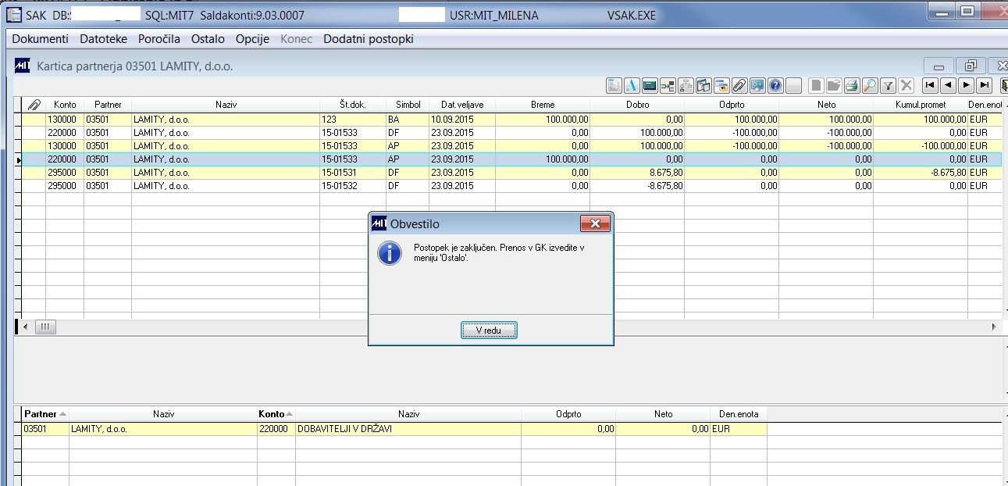Click the Odprto header in bottom grid

(568, 414)
